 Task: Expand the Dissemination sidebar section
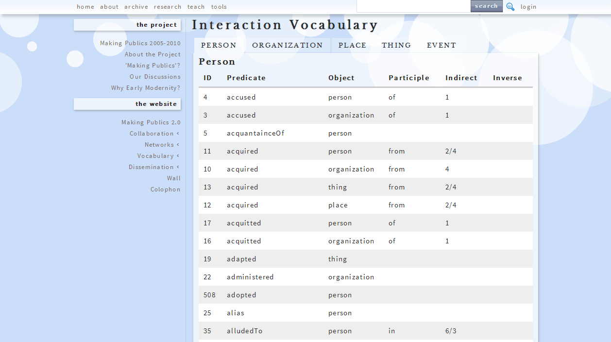click(154, 167)
